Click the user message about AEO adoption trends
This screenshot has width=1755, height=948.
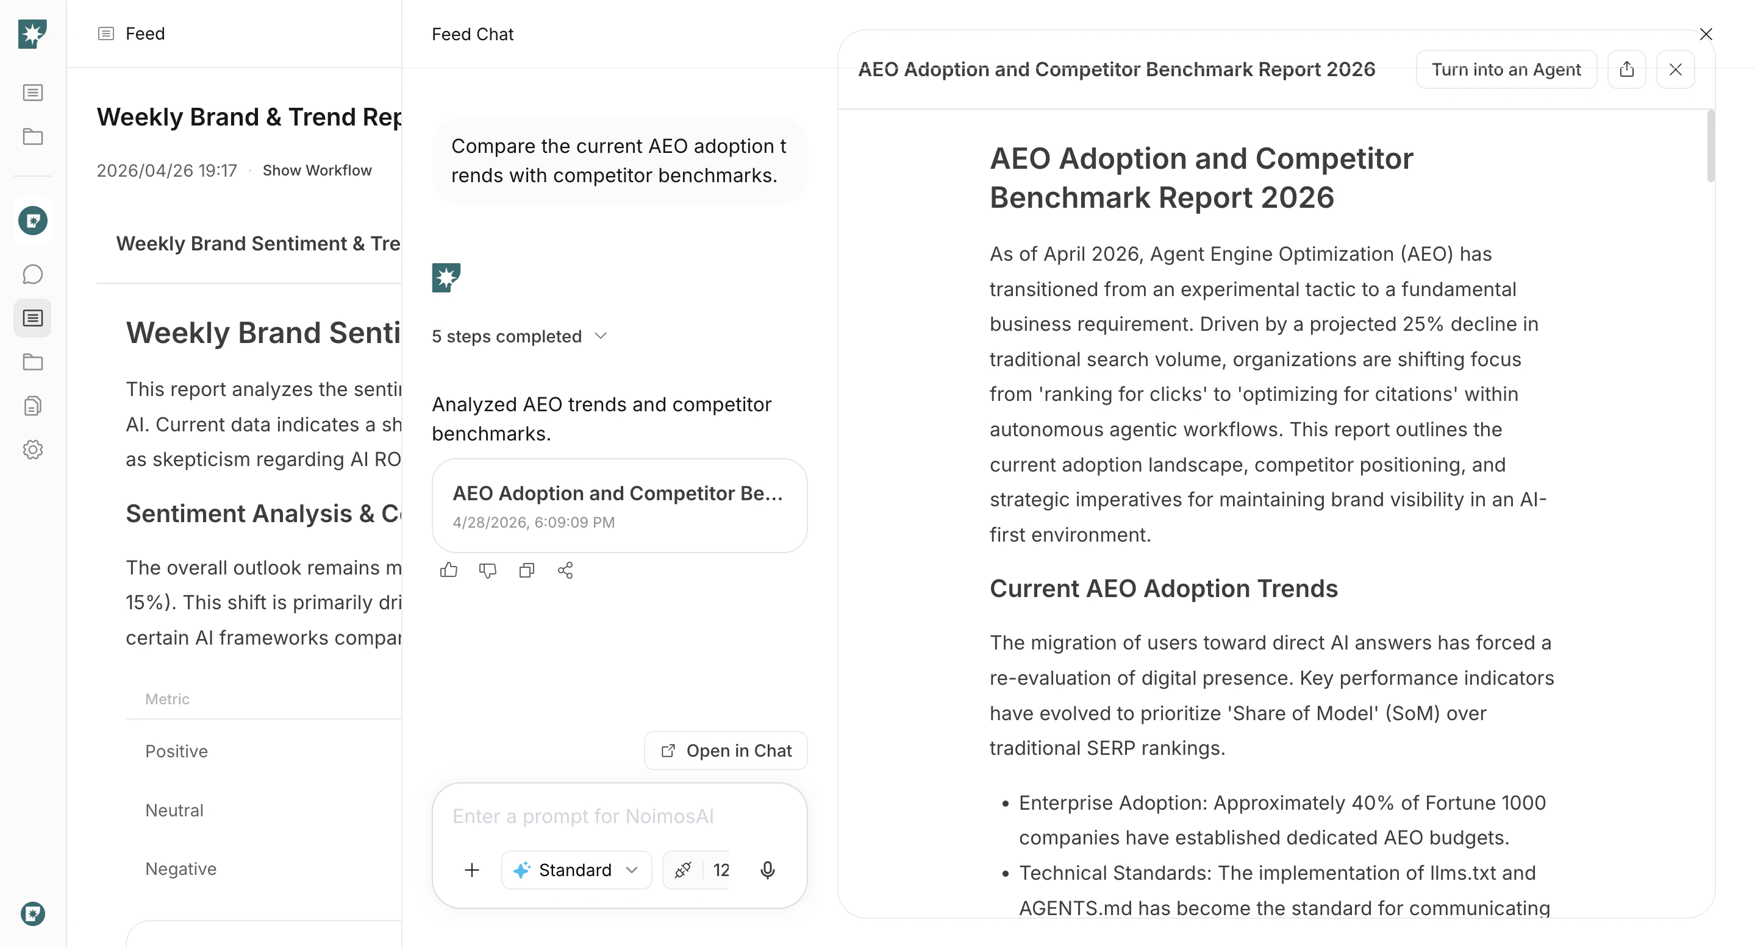(620, 161)
